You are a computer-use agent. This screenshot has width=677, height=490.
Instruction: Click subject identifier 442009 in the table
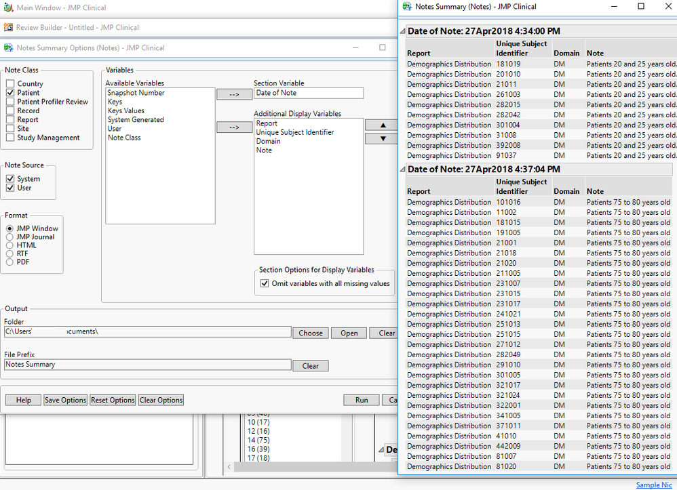(x=508, y=447)
